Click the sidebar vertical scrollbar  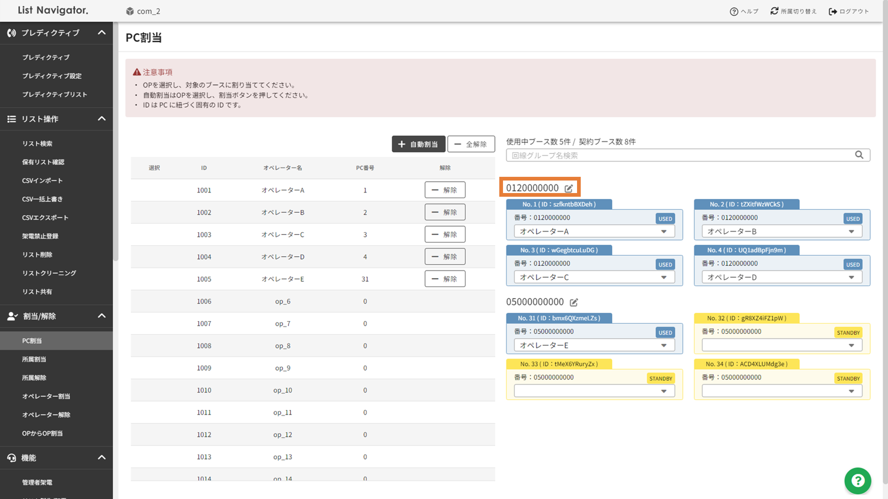(x=116, y=141)
